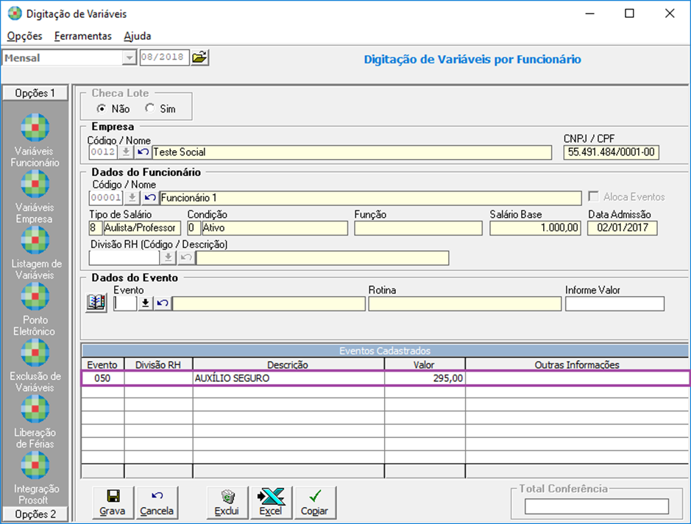
Task: Click the Empresa code field 0012
Action: 103,152
